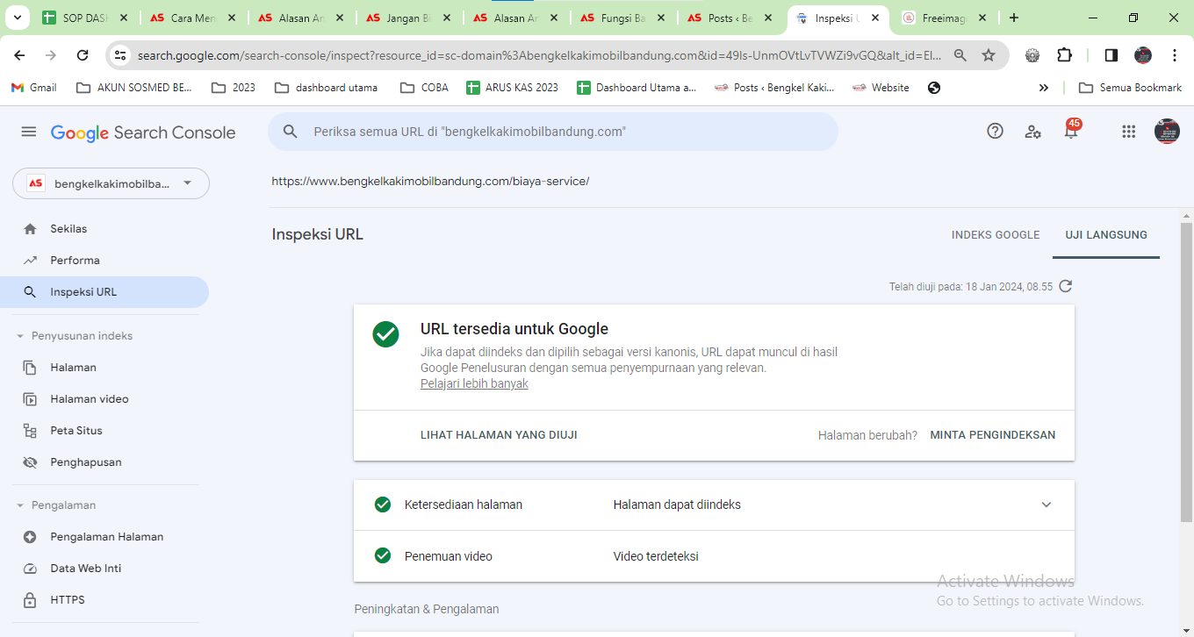Open the Google apps grid
Viewport: 1194px width, 637px height.
[1129, 132]
